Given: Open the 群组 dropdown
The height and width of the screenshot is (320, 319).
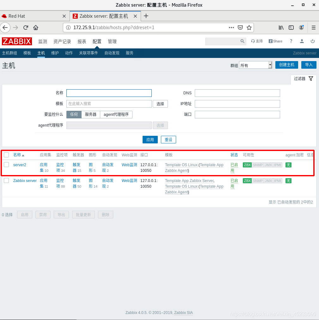Looking at the screenshot, I should point(255,65).
